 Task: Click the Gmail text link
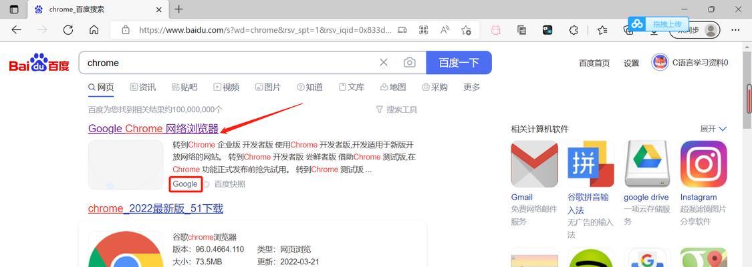pos(522,197)
